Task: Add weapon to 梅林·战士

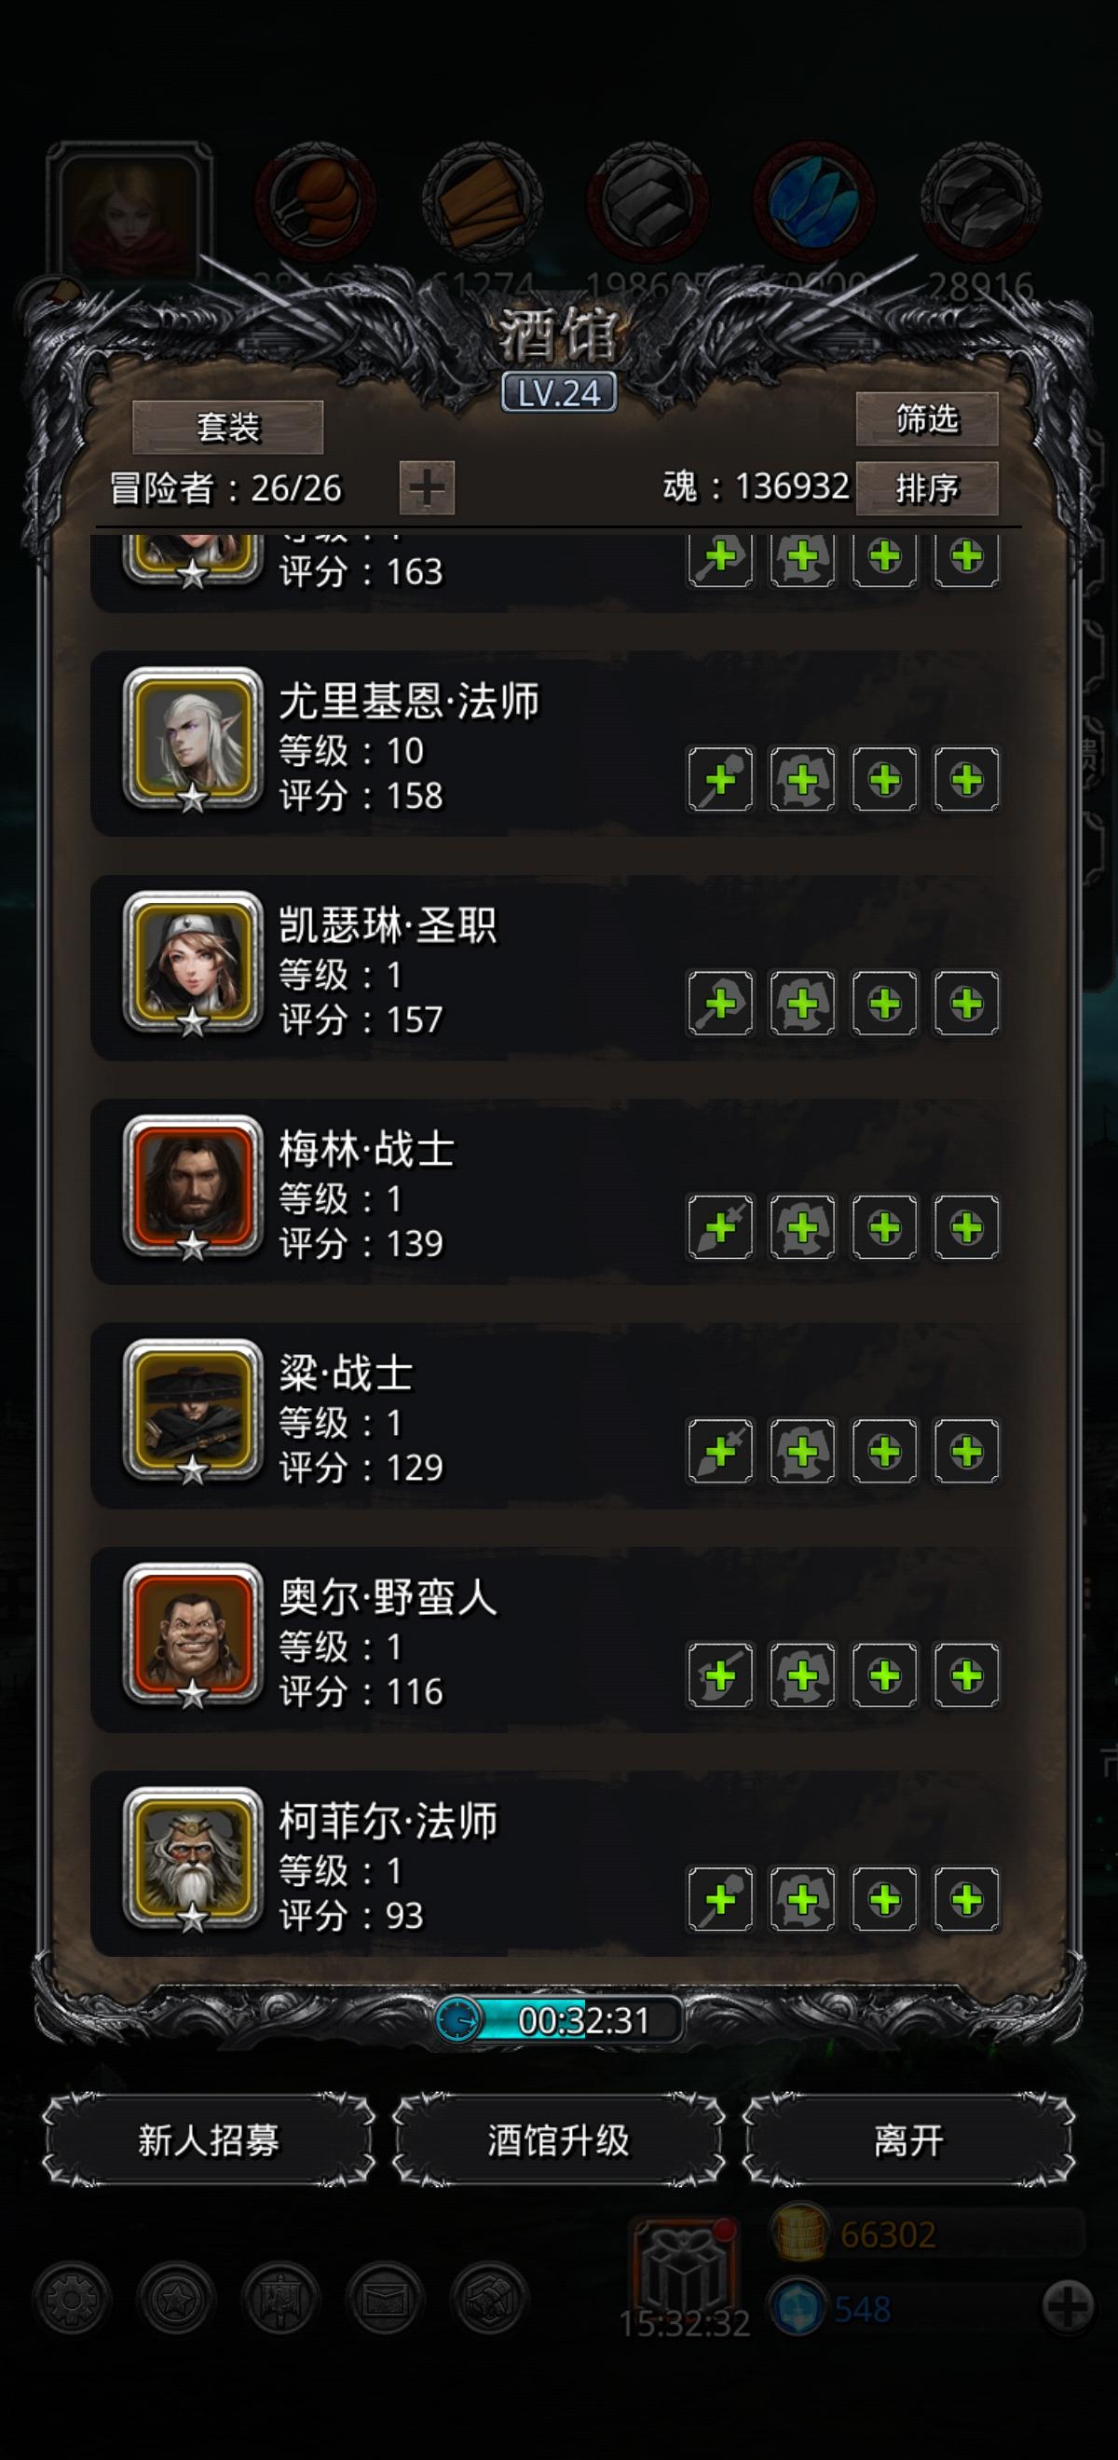Action: 720,1227
